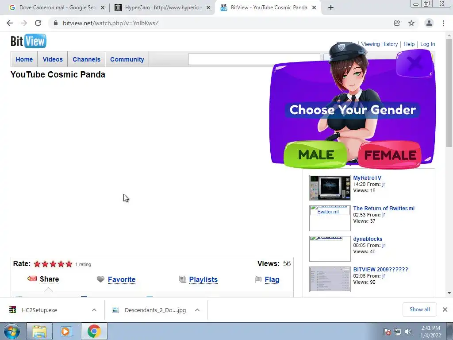
Task: Click the network tray icon
Action: click(x=398, y=332)
